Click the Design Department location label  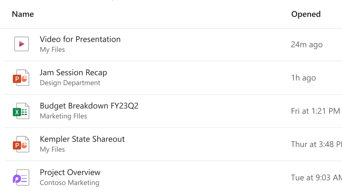[x=70, y=83]
